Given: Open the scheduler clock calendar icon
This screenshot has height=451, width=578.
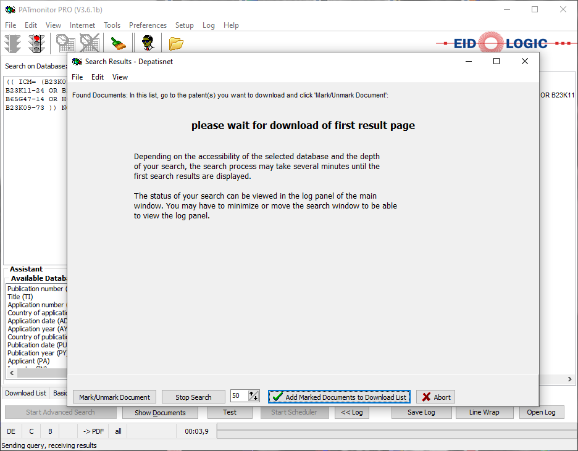Looking at the screenshot, I should (x=65, y=43).
